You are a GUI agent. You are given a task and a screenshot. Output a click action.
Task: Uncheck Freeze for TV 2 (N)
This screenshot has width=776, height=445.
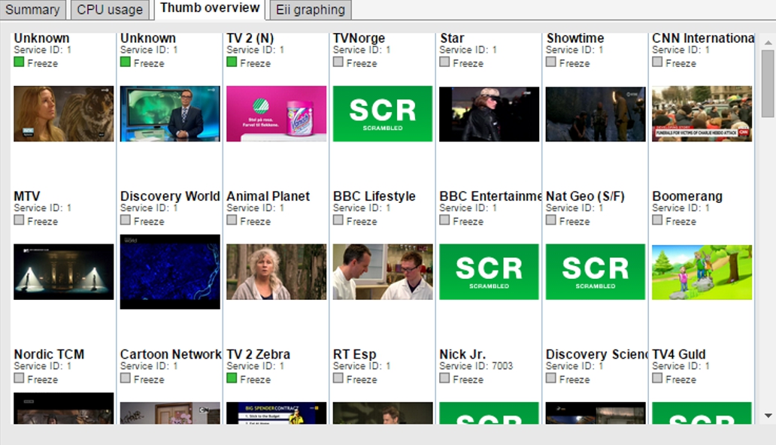[232, 62]
